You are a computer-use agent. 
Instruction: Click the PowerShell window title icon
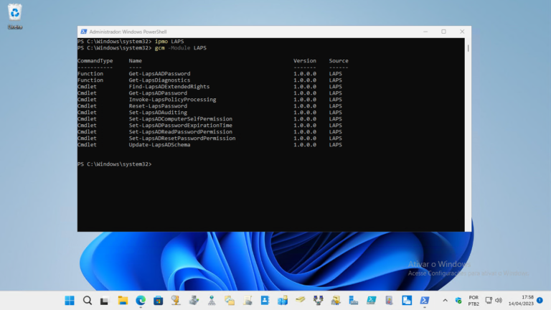(84, 32)
